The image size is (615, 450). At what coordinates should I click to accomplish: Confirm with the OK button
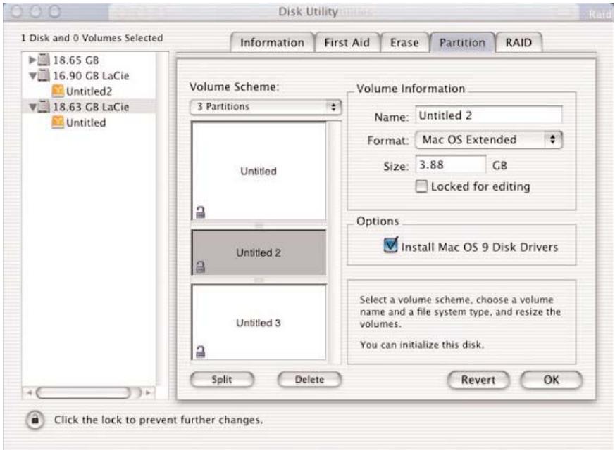click(x=551, y=380)
